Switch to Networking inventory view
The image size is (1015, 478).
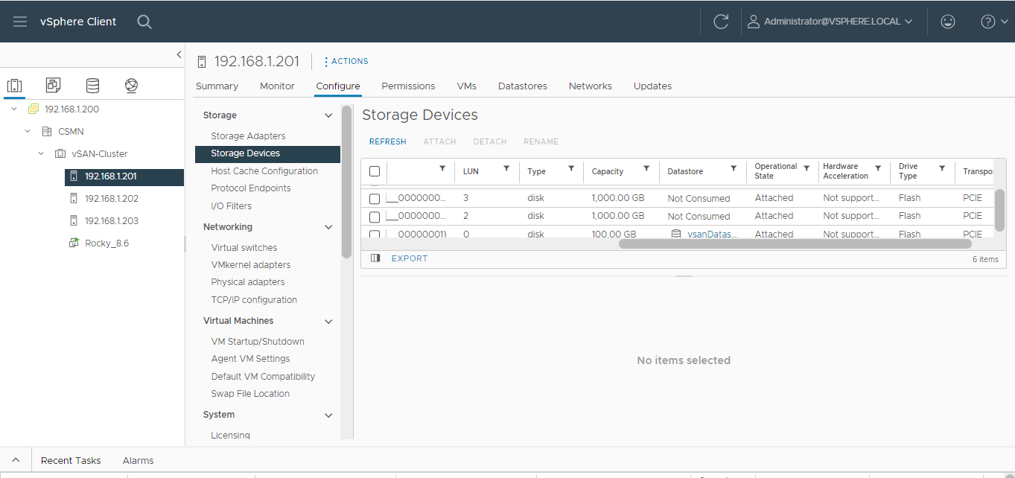(x=132, y=86)
